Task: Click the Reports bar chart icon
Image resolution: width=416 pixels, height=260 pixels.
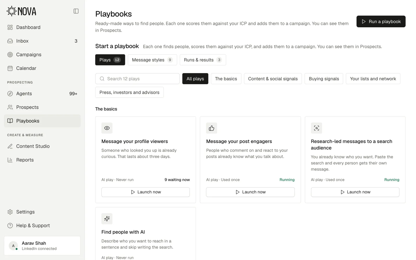Action: [x=10, y=160]
